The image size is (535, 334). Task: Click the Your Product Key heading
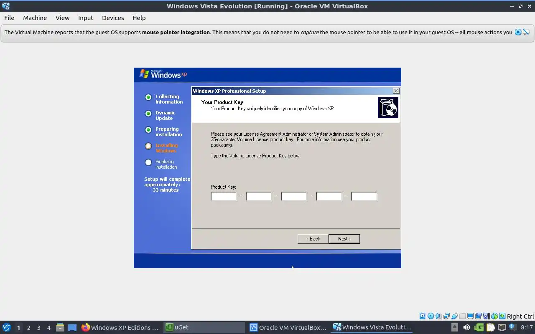[222, 102]
